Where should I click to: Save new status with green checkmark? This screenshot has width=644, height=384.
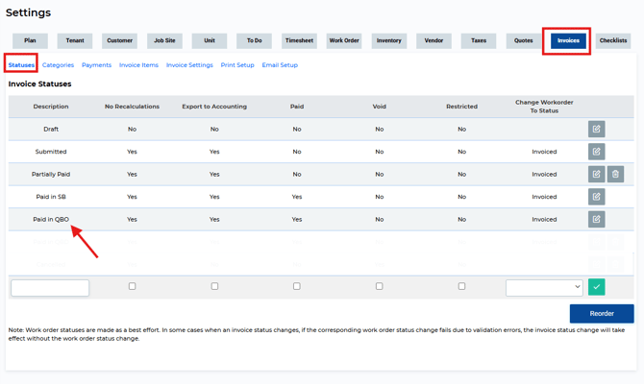pyautogui.click(x=596, y=287)
